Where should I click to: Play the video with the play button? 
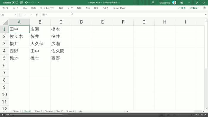[x=3, y=115]
